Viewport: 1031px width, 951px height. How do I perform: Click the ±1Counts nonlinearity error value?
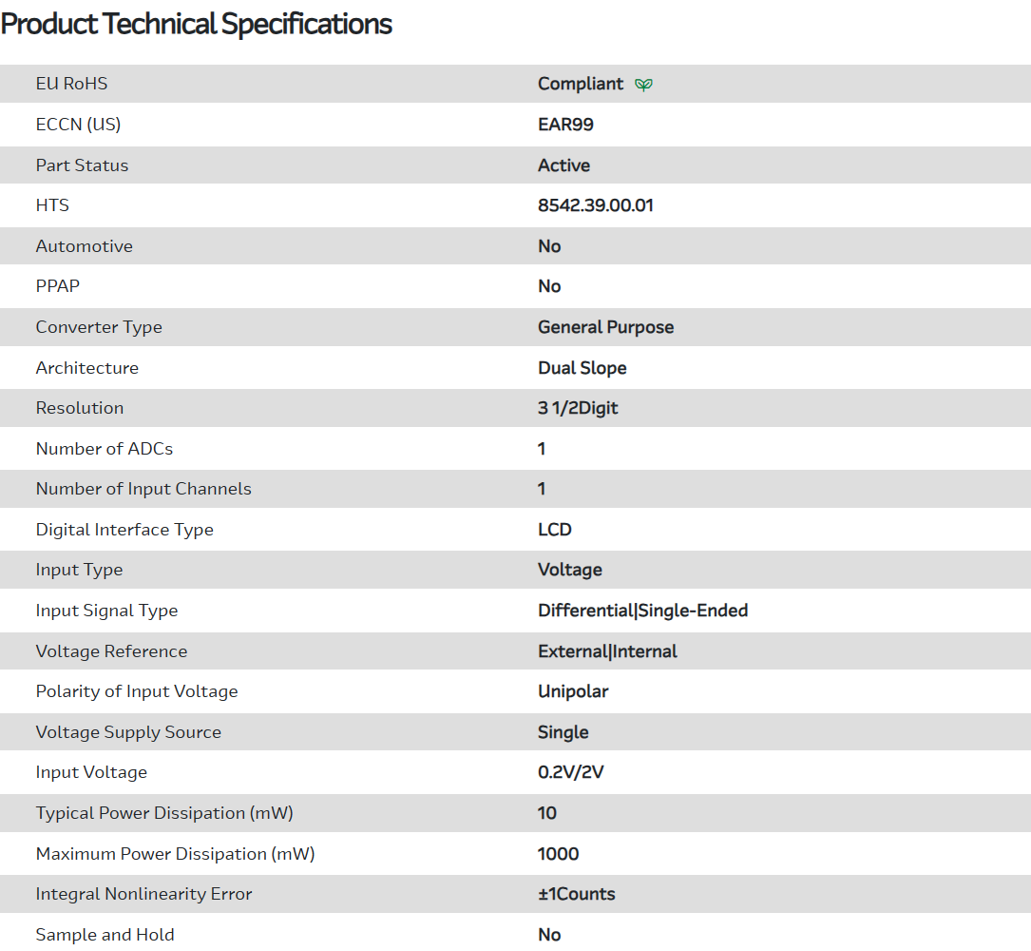(576, 894)
